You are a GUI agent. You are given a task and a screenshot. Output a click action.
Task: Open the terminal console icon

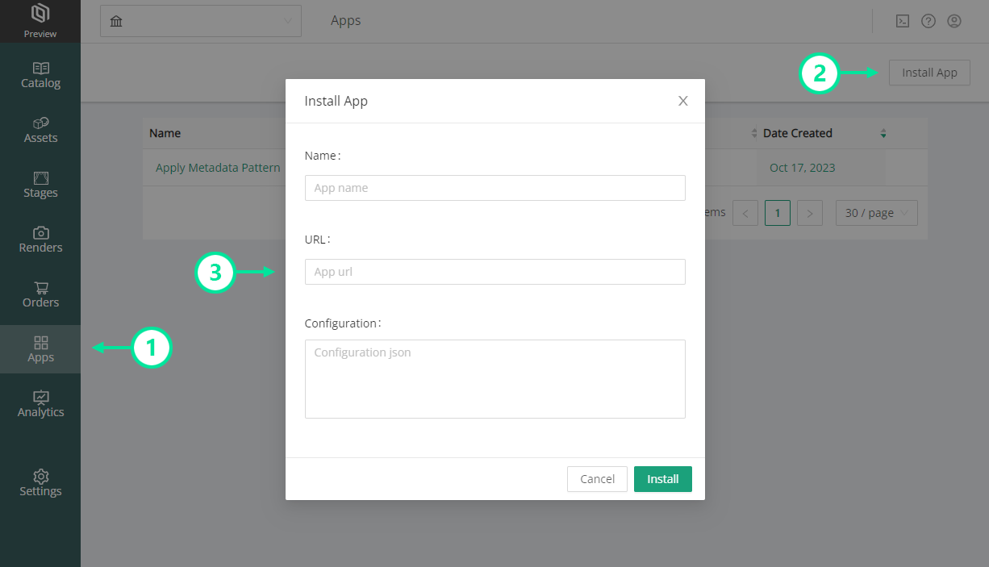click(x=903, y=21)
